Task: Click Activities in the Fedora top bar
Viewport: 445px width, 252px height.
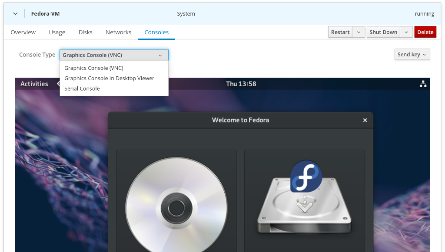Action: (34, 84)
